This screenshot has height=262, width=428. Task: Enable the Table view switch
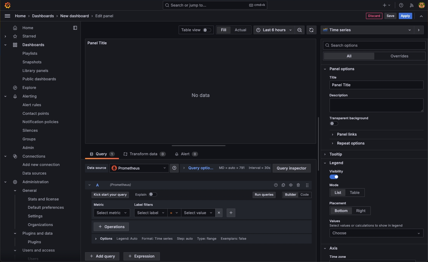pyautogui.click(x=207, y=30)
